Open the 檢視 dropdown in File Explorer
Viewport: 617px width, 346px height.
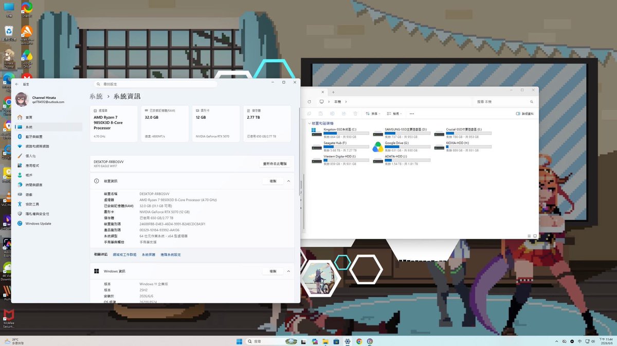pos(394,114)
